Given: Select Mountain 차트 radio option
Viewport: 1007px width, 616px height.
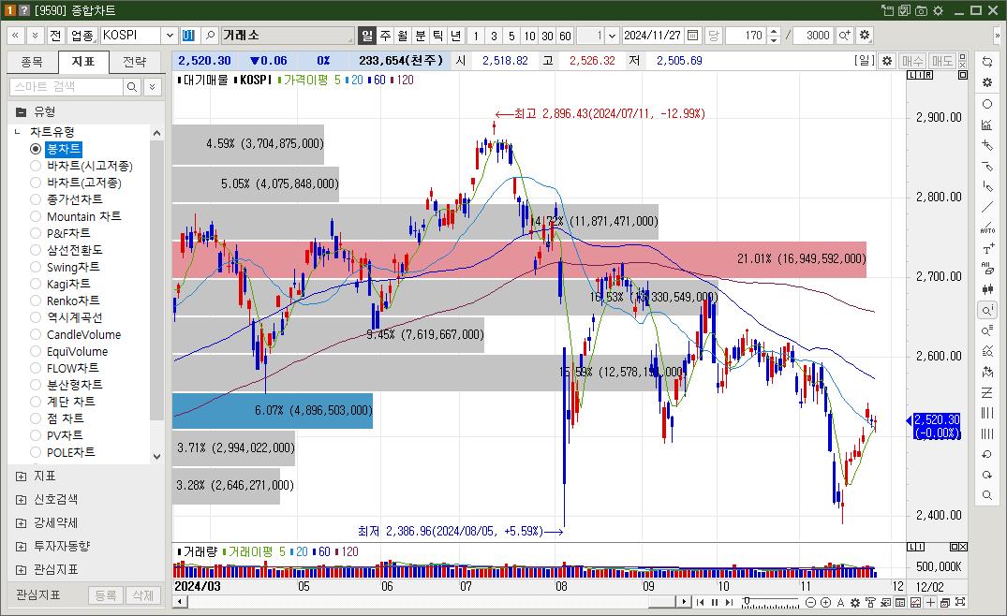Looking at the screenshot, I should (x=36, y=216).
